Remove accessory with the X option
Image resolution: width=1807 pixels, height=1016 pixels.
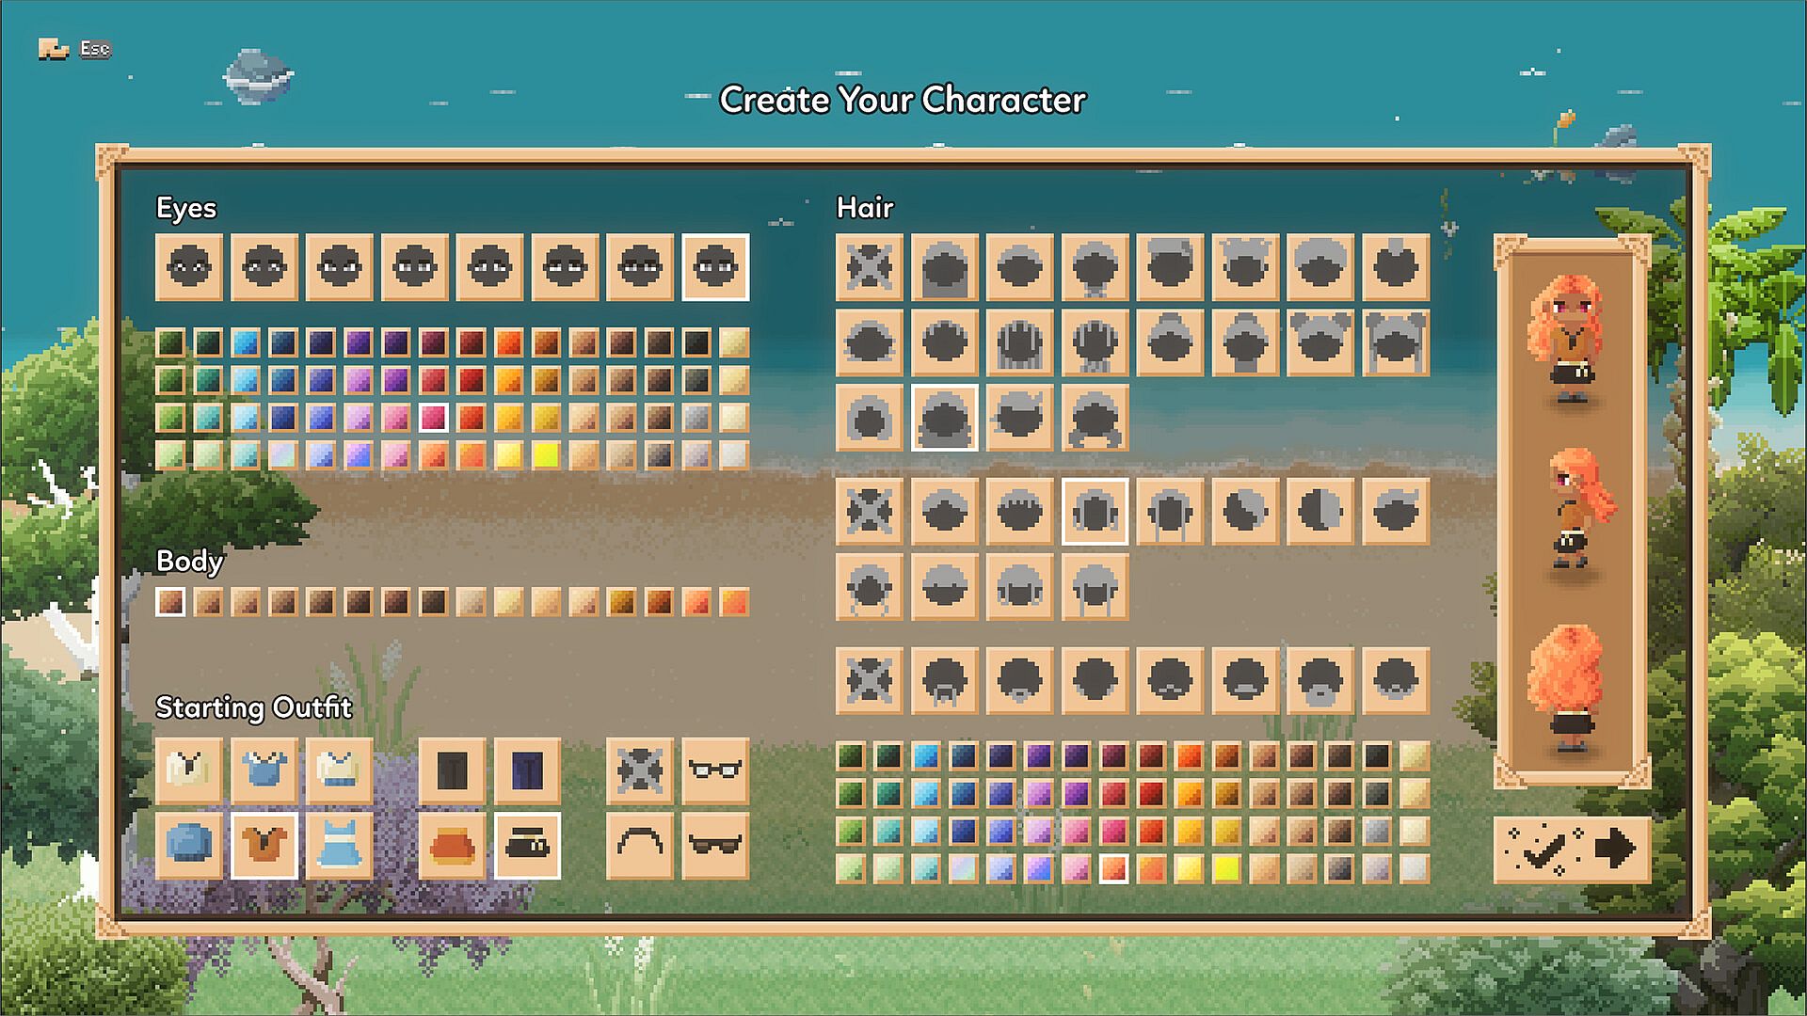point(640,770)
